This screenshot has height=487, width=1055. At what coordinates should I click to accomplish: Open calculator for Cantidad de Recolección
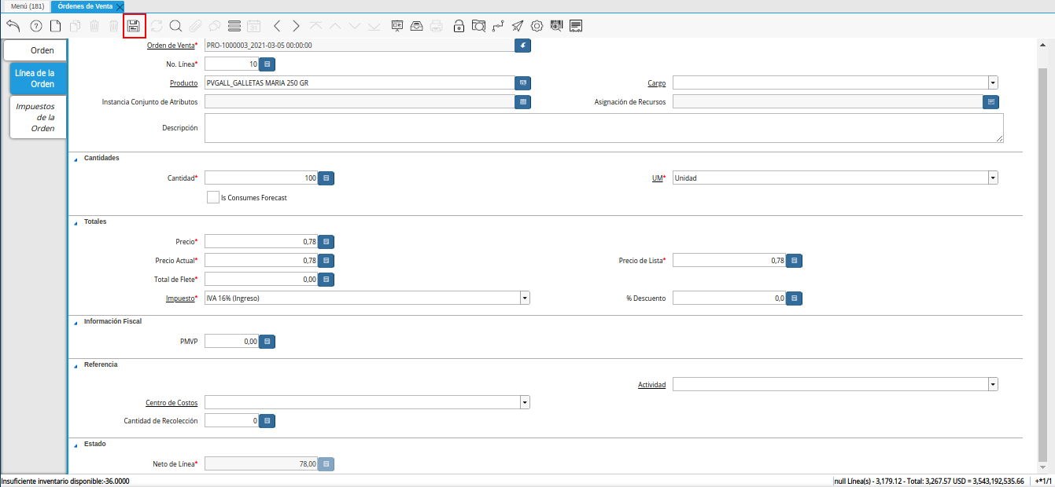click(x=267, y=421)
